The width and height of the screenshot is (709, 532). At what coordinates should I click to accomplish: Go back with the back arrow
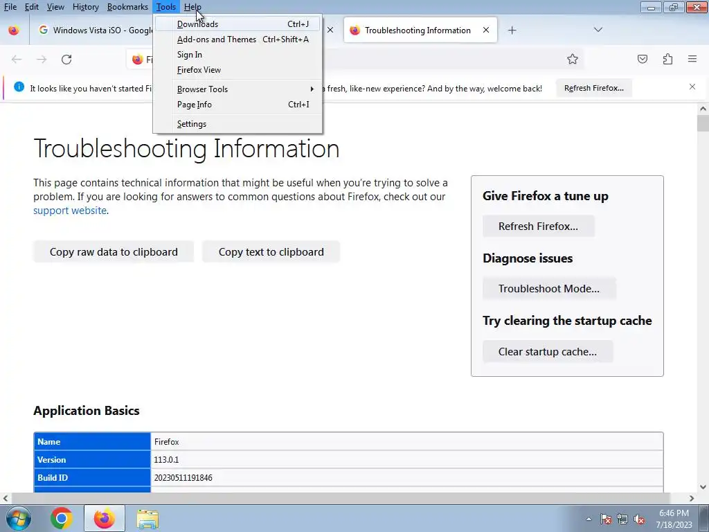17,60
